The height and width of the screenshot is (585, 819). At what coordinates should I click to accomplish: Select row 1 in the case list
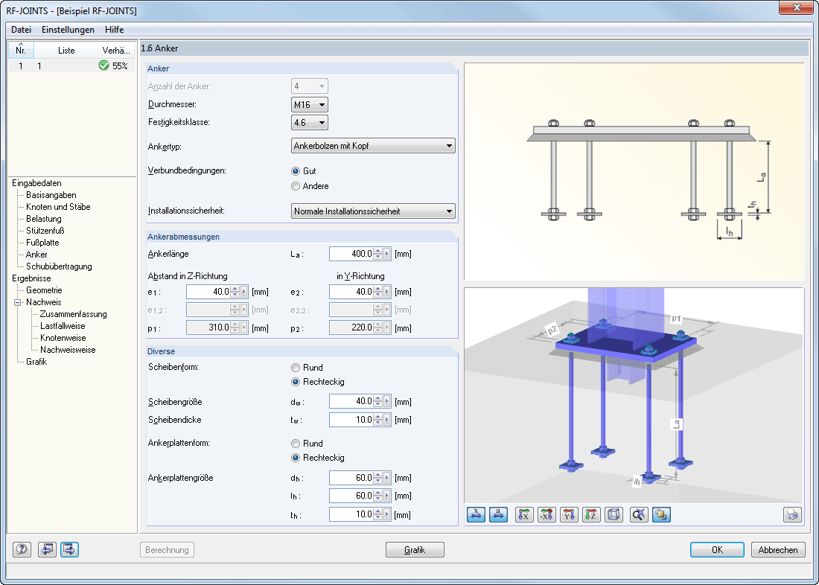point(71,65)
